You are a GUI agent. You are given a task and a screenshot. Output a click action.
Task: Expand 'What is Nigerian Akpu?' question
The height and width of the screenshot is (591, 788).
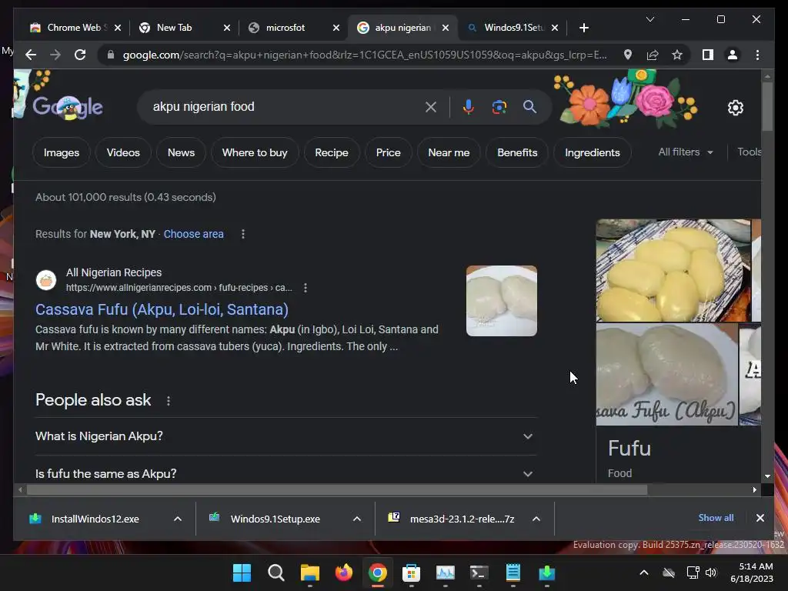[x=285, y=436]
